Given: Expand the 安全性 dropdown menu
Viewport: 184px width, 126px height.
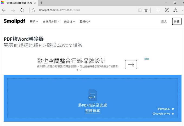Looking at the screenshot, I should pyautogui.click(x=69, y=21).
